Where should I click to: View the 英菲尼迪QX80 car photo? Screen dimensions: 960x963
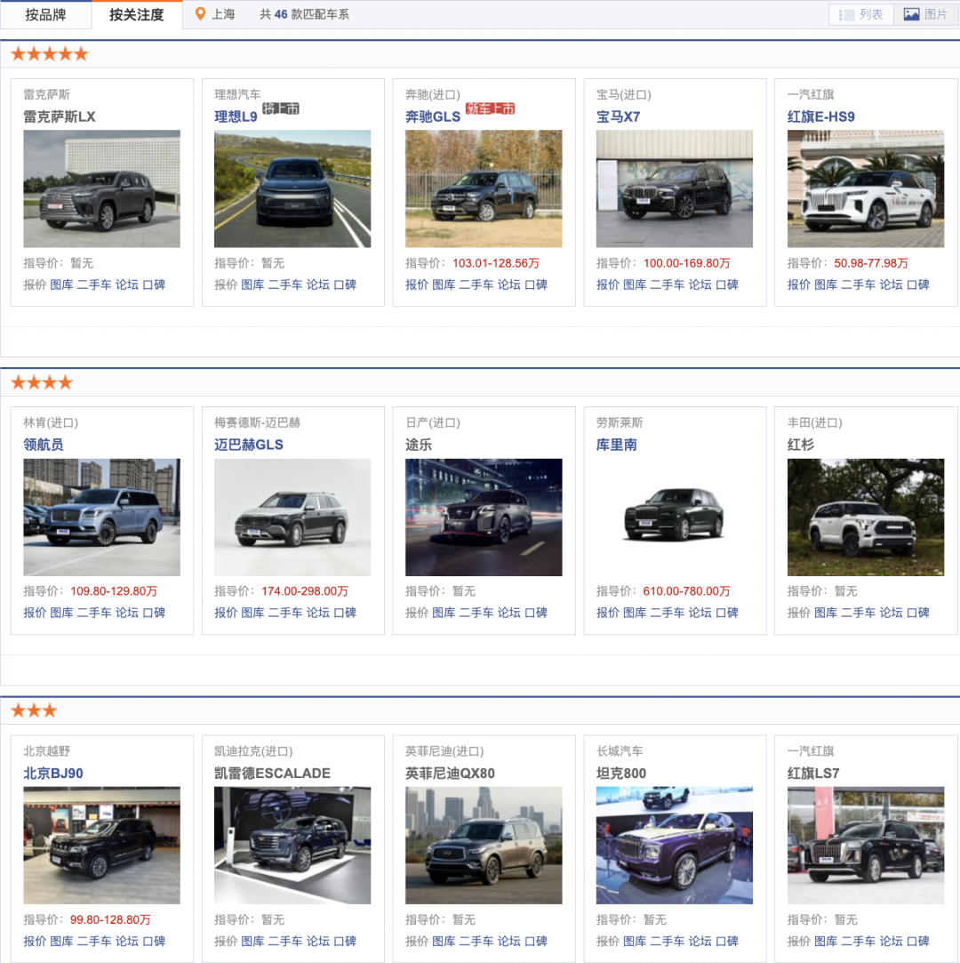click(484, 845)
